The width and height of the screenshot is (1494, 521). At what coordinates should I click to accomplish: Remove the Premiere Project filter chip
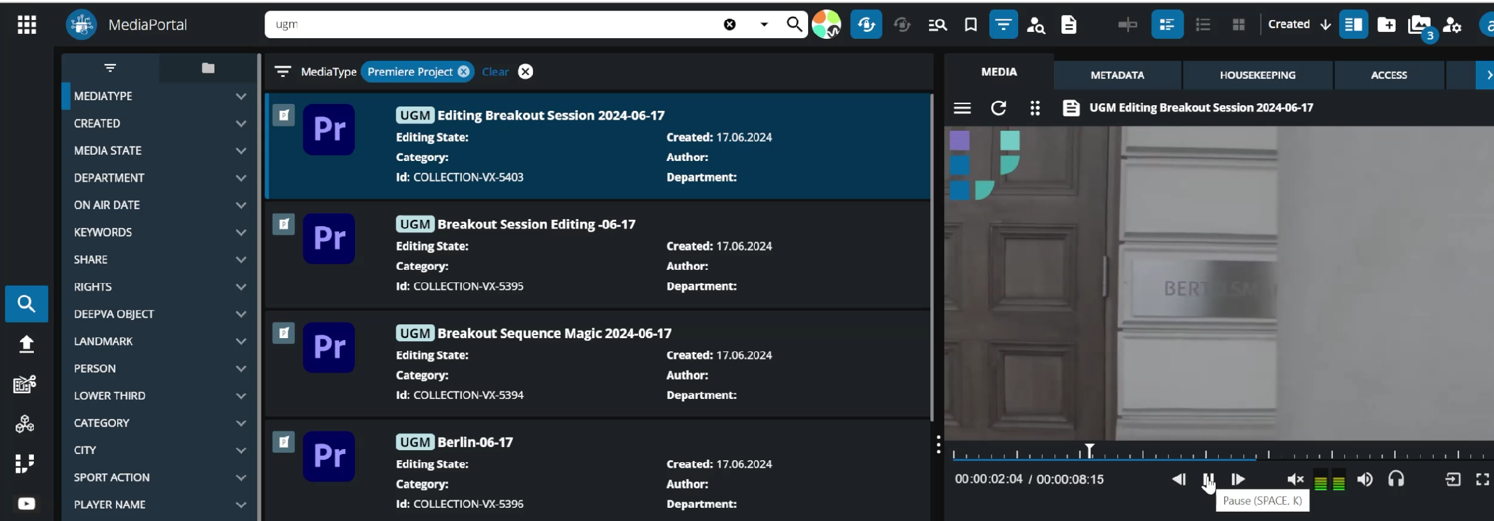[463, 71]
